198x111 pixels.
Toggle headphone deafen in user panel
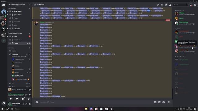(26, 104)
